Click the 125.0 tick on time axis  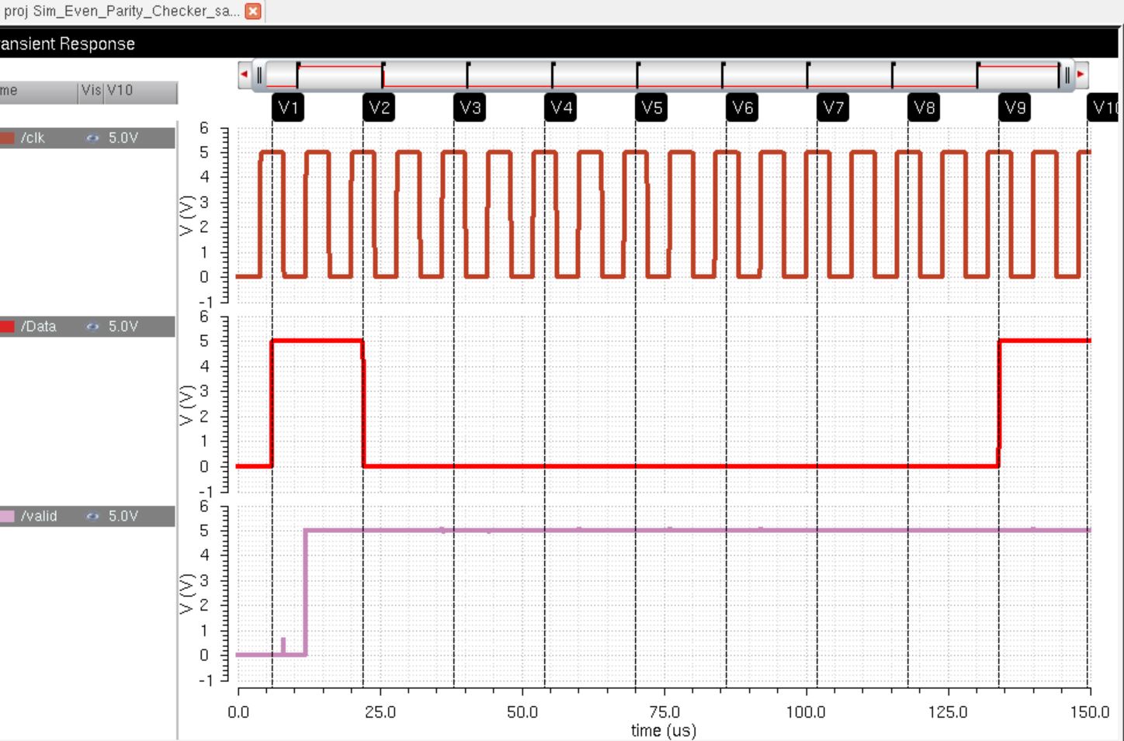click(x=948, y=712)
